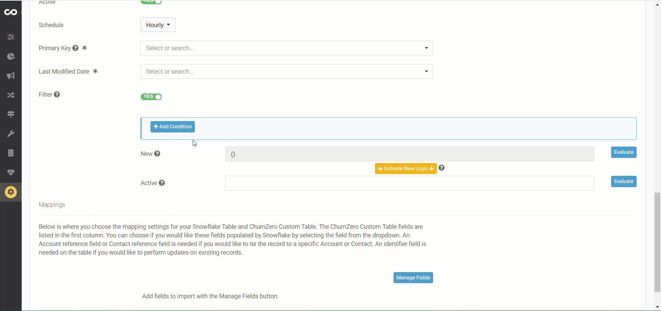Click the Add Condition button
The width and height of the screenshot is (661, 311).
point(172,127)
